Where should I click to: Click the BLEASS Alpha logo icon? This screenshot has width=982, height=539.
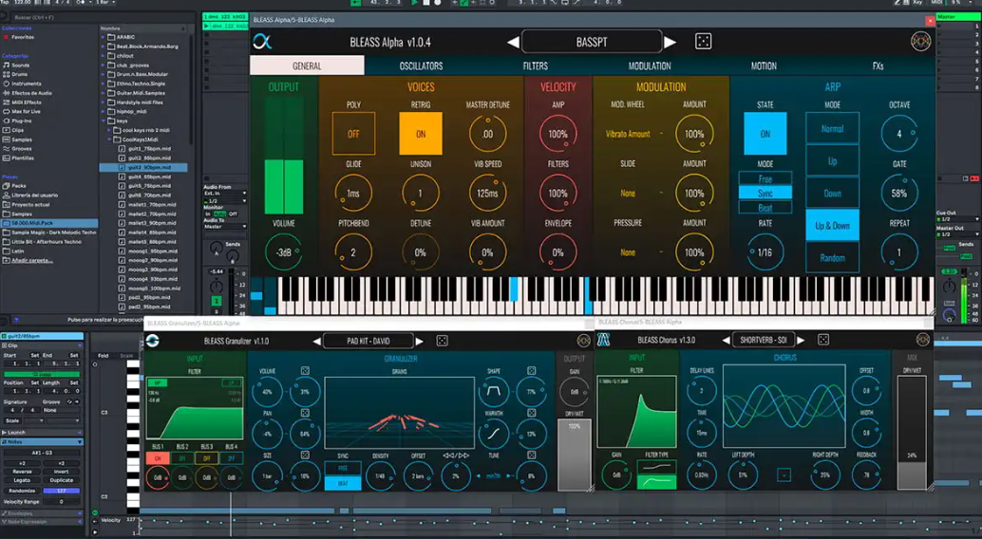tap(262, 42)
